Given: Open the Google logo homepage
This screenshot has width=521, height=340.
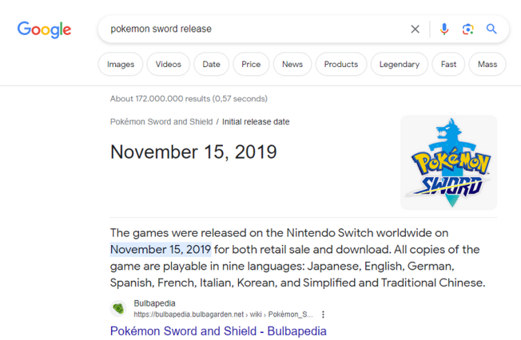Looking at the screenshot, I should (x=44, y=30).
